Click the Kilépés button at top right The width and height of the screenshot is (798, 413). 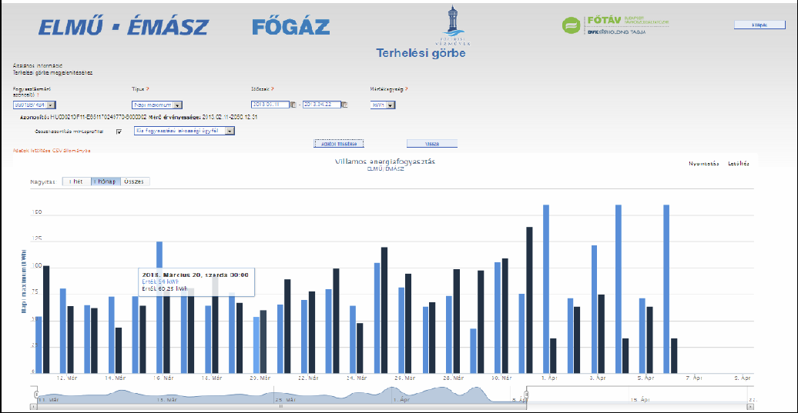pyautogui.click(x=759, y=25)
